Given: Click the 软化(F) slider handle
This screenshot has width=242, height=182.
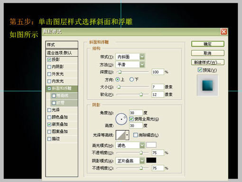Looking at the screenshot, I should 141,95.
